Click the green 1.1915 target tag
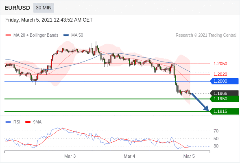 pos(224,111)
